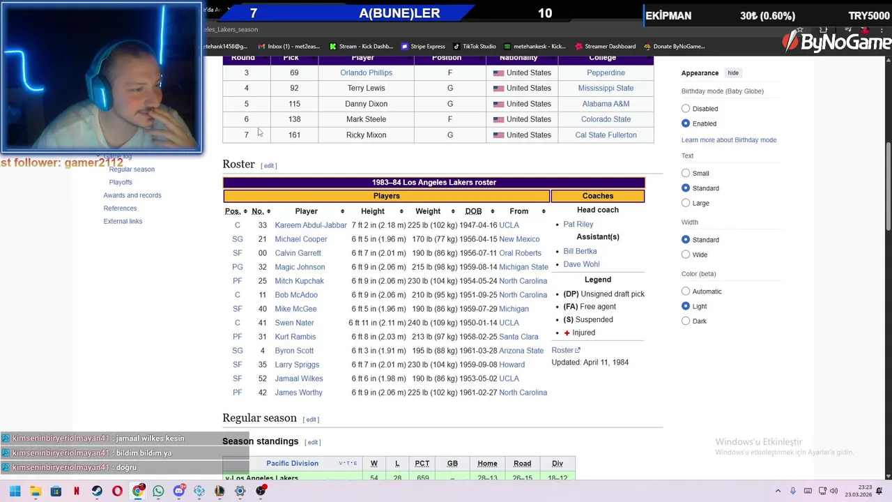Open the TikTok Studio bookmark
The height and width of the screenshot is (502, 892).
click(475, 47)
